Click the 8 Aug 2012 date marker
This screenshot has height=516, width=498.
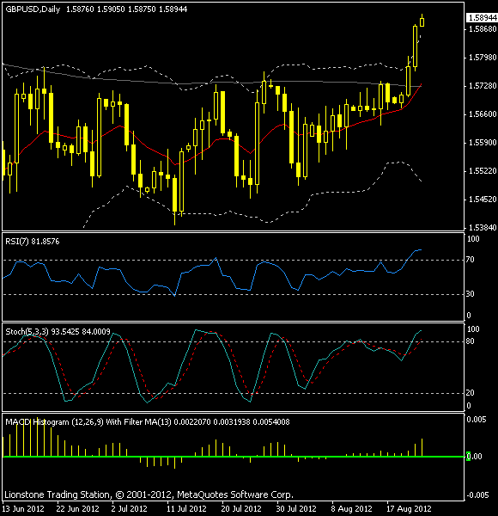(x=351, y=509)
